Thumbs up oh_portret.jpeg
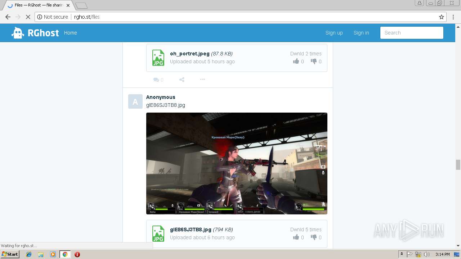 (296, 62)
